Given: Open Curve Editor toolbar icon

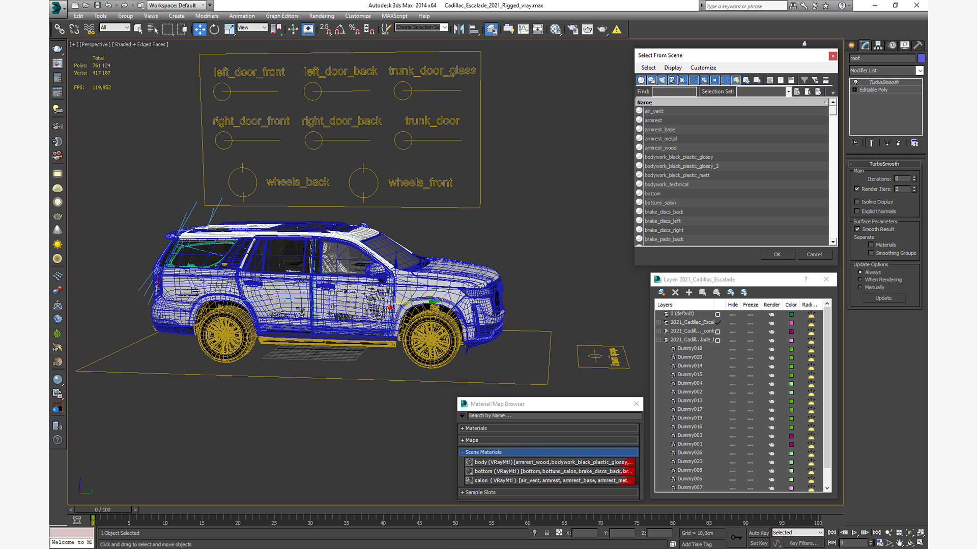Looking at the screenshot, I should coord(523,29).
